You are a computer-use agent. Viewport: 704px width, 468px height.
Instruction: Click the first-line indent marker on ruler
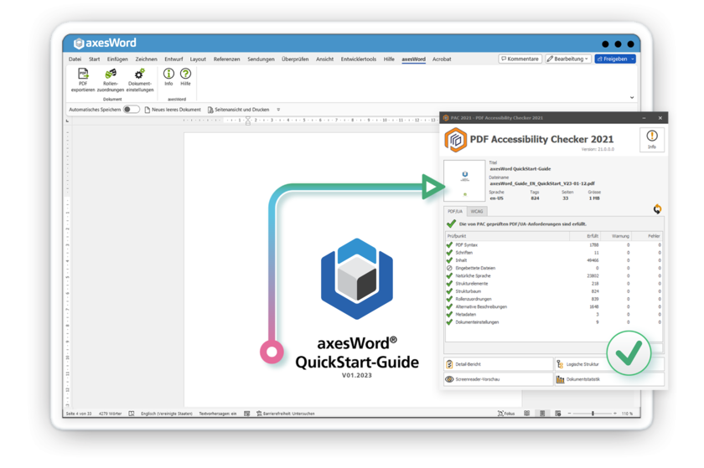point(248,118)
